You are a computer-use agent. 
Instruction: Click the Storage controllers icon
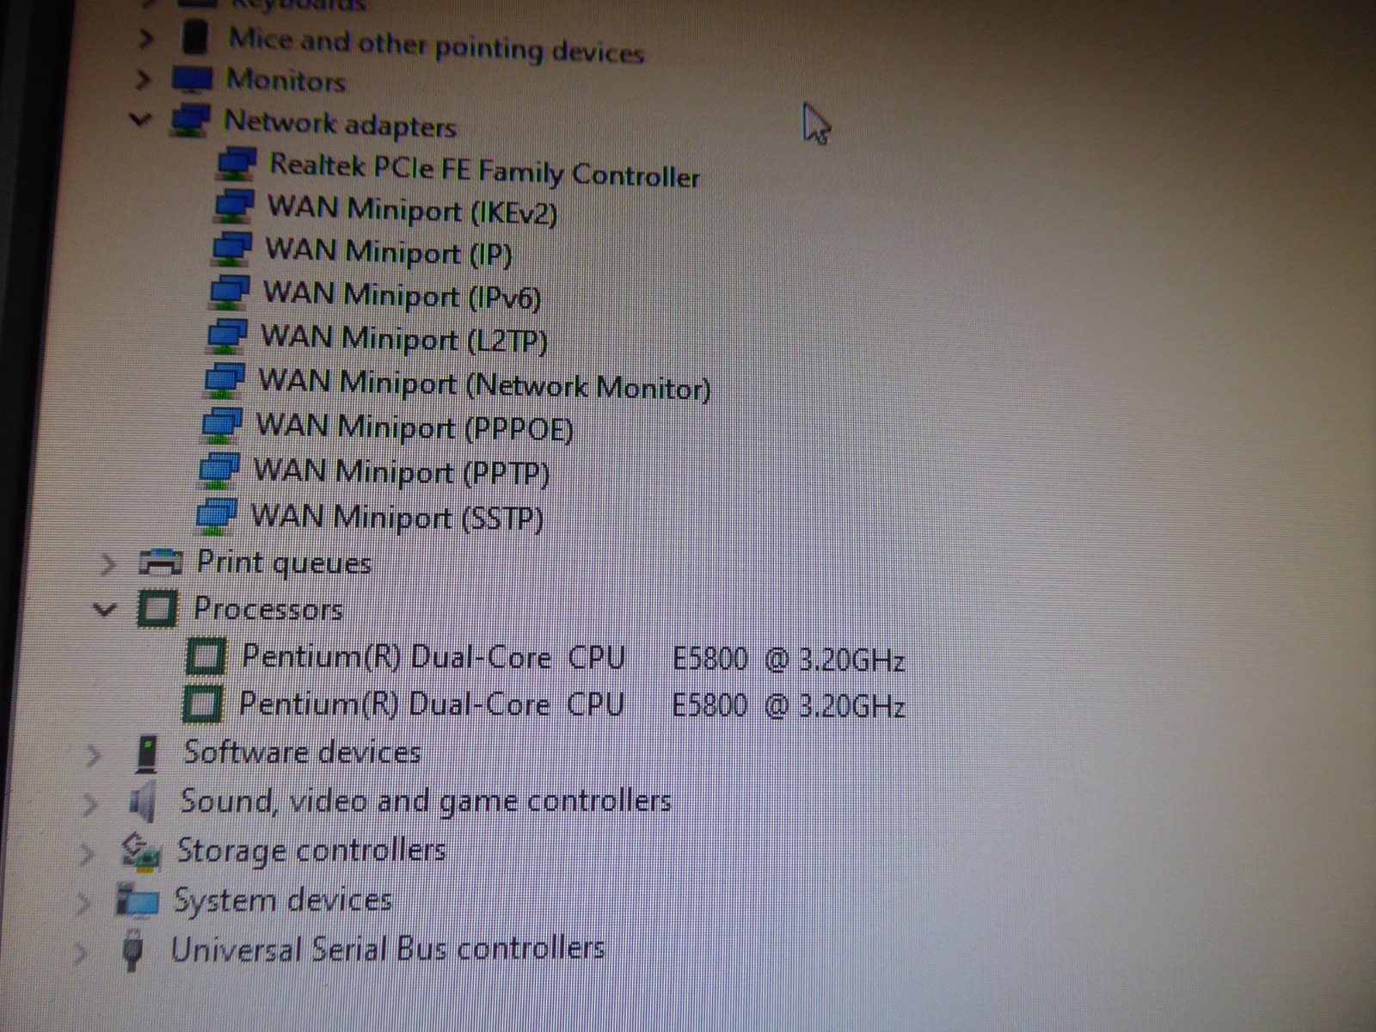click(140, 851)
